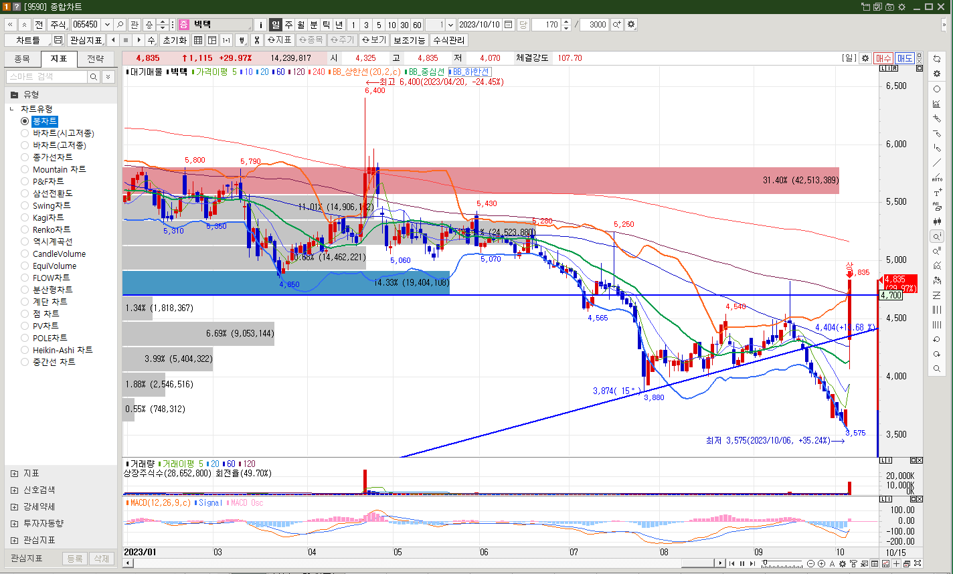Open the calendar picker next to 2023/10/10
Screen dimensions: 953x574
pyautogui.click(x=508, y=24)
